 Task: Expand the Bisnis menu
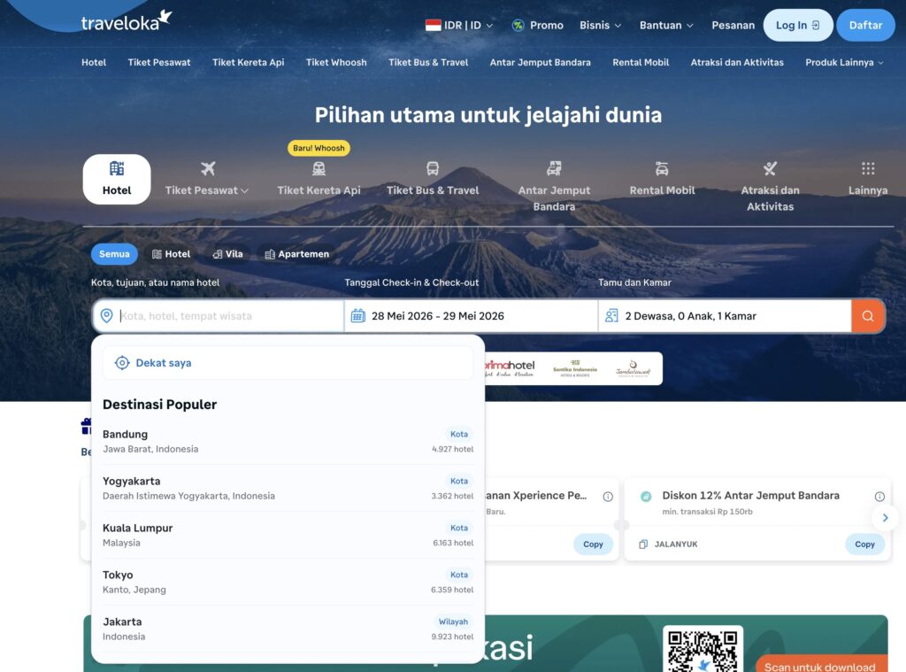pyautogui.click(x=601, y=26)
